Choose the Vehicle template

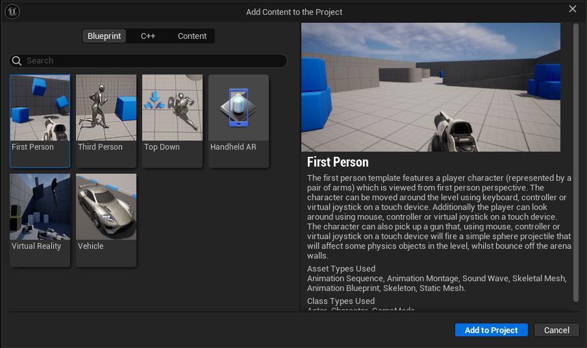106,220
